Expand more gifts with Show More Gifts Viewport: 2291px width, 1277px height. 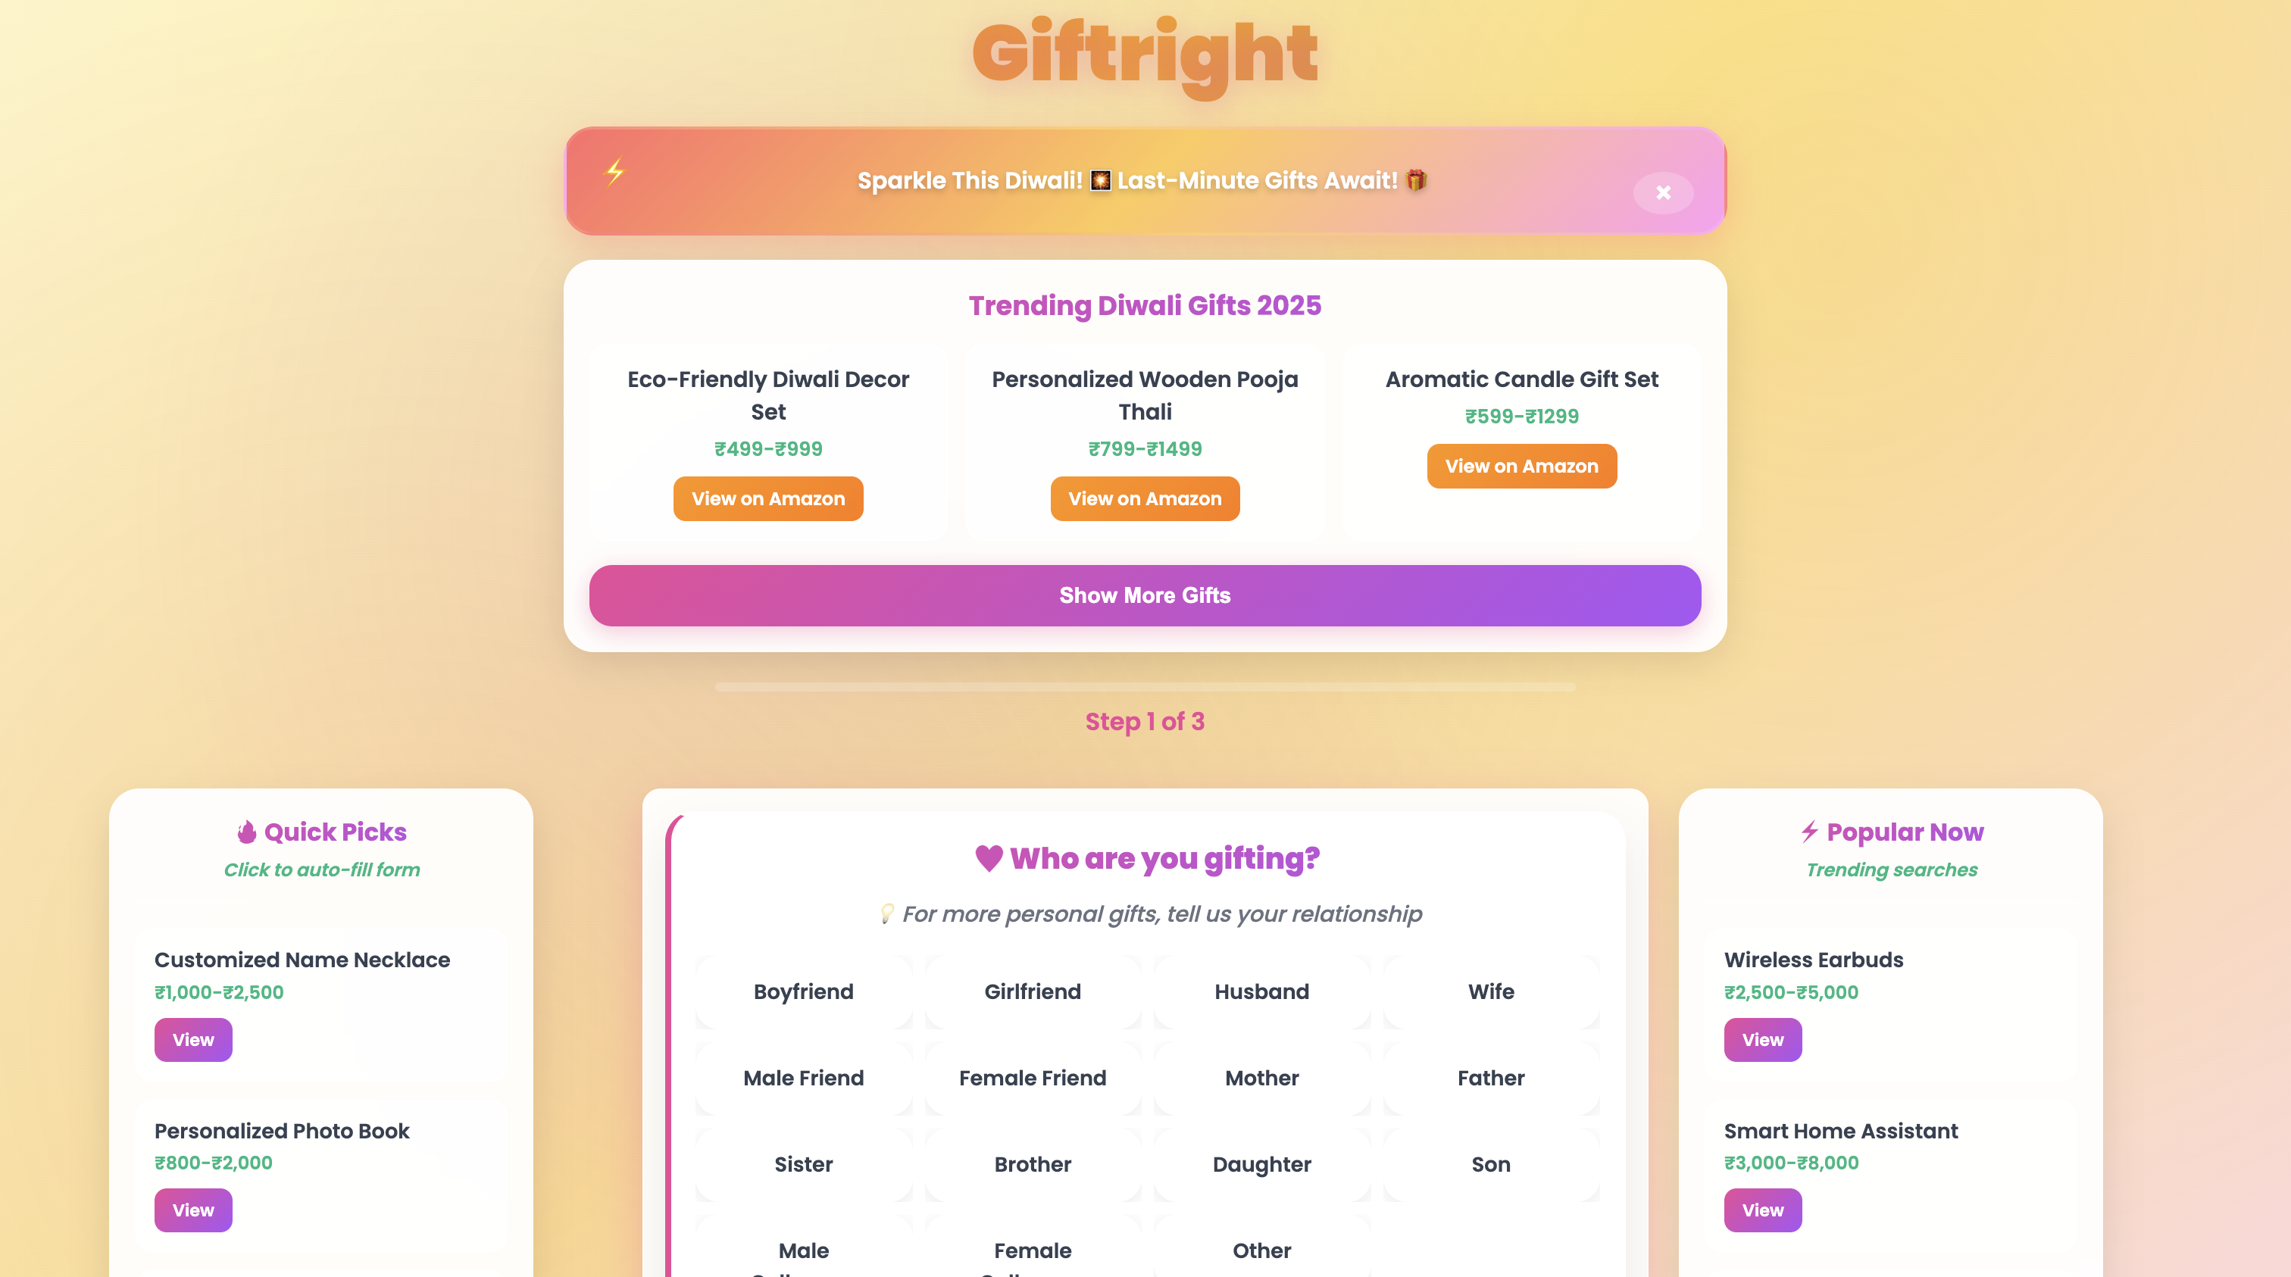tap(1145, 595)
